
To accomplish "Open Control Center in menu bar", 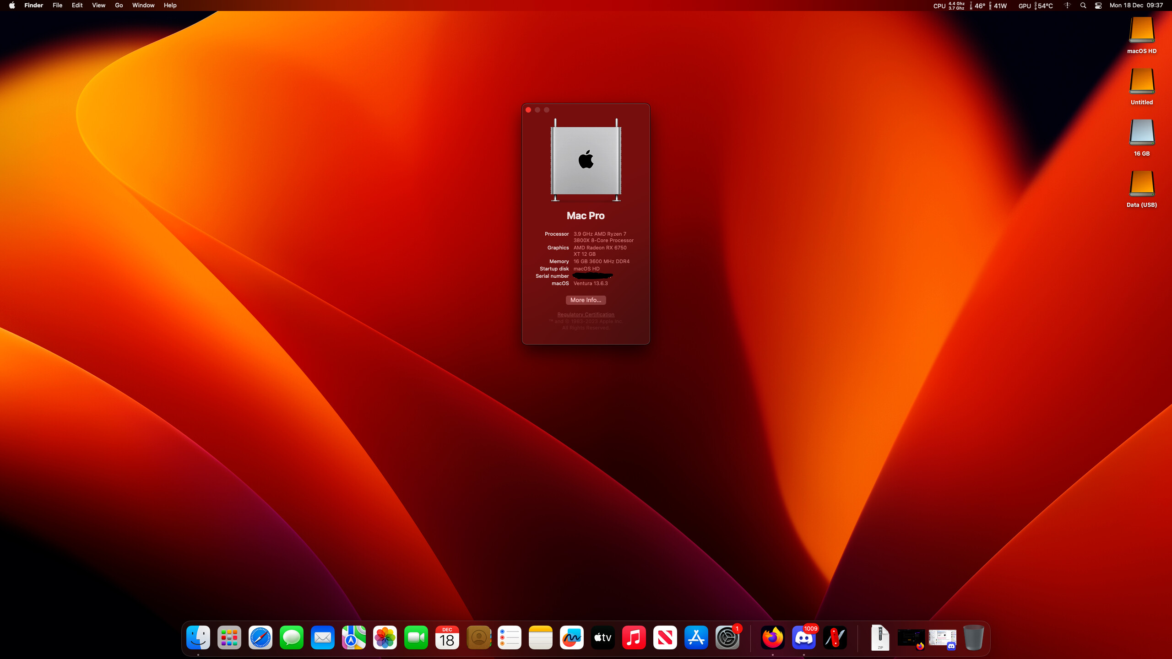I will point(1098,5).
